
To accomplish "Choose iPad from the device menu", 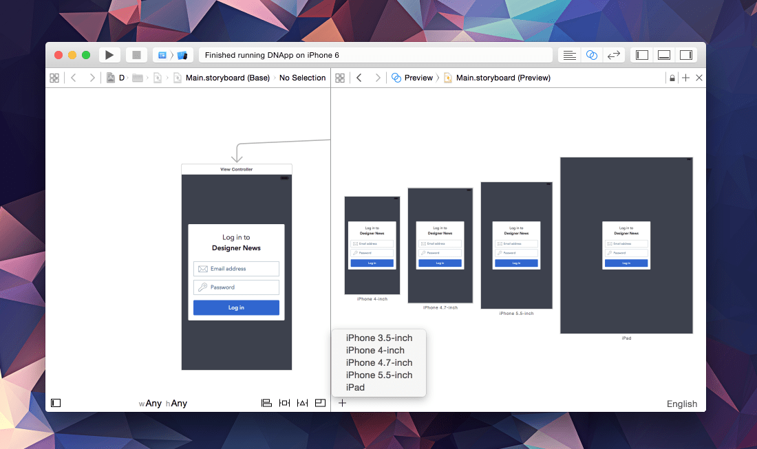I will point(379,387).
